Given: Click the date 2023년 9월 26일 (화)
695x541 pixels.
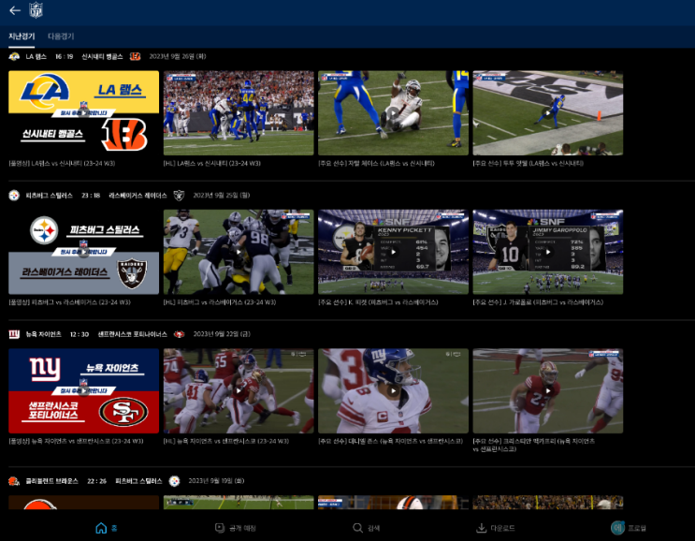Looking at the screenshot, I should tap(178, 56).
